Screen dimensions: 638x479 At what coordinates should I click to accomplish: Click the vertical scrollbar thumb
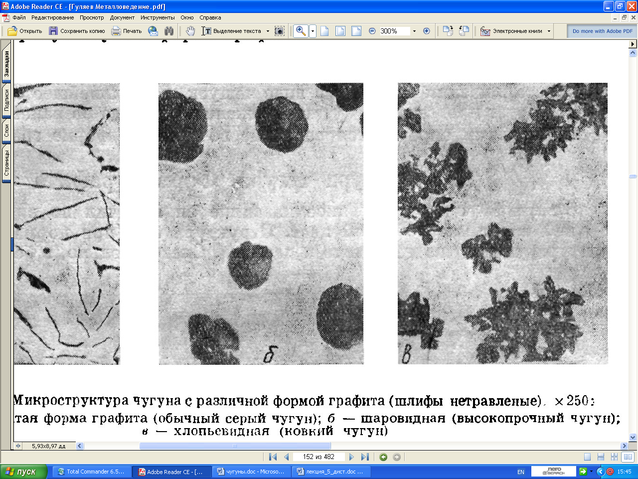coord(633,176)
